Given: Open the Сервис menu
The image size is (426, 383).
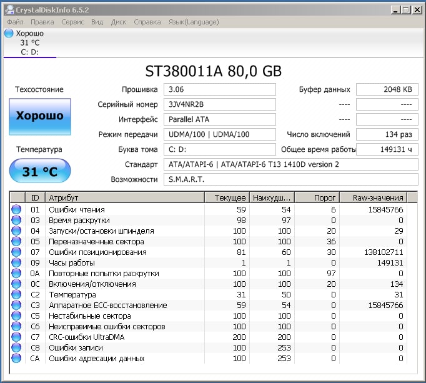Looking at the screenshot, I should tap(72, 22).
